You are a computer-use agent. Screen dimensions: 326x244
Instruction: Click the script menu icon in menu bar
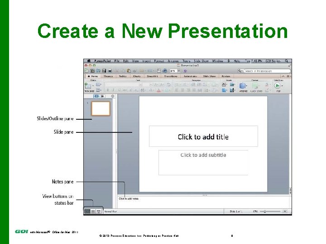[x=229, y=61]
